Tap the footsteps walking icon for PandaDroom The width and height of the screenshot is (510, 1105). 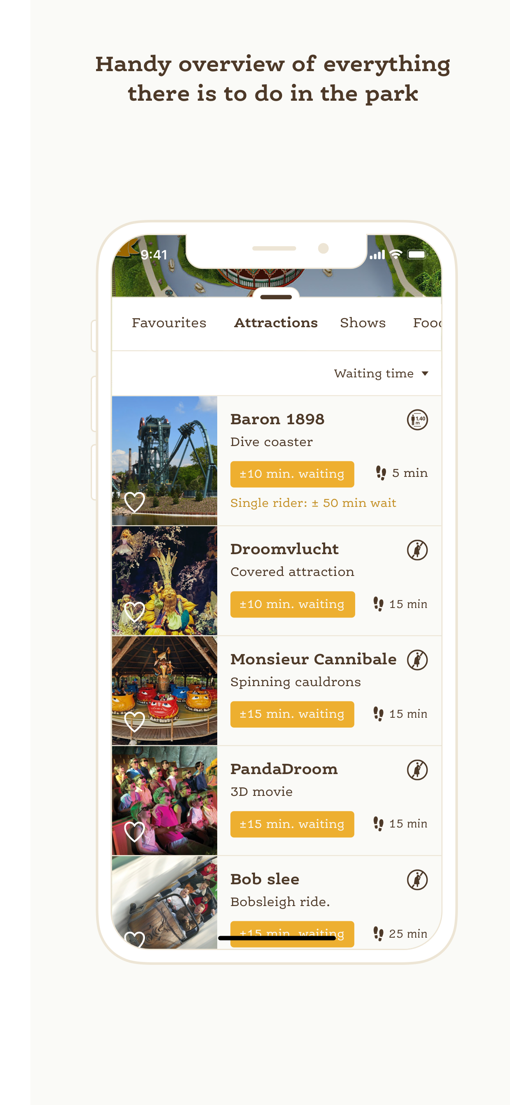(378, 823)
